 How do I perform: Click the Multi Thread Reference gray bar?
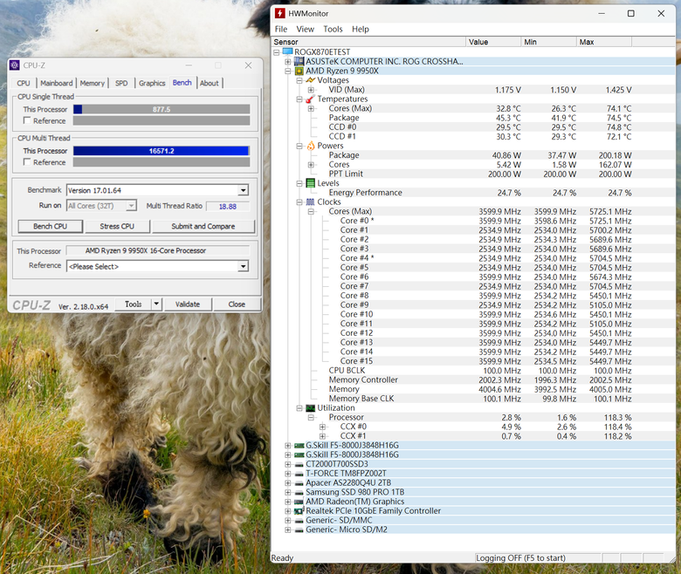click(x=162, y=162)
